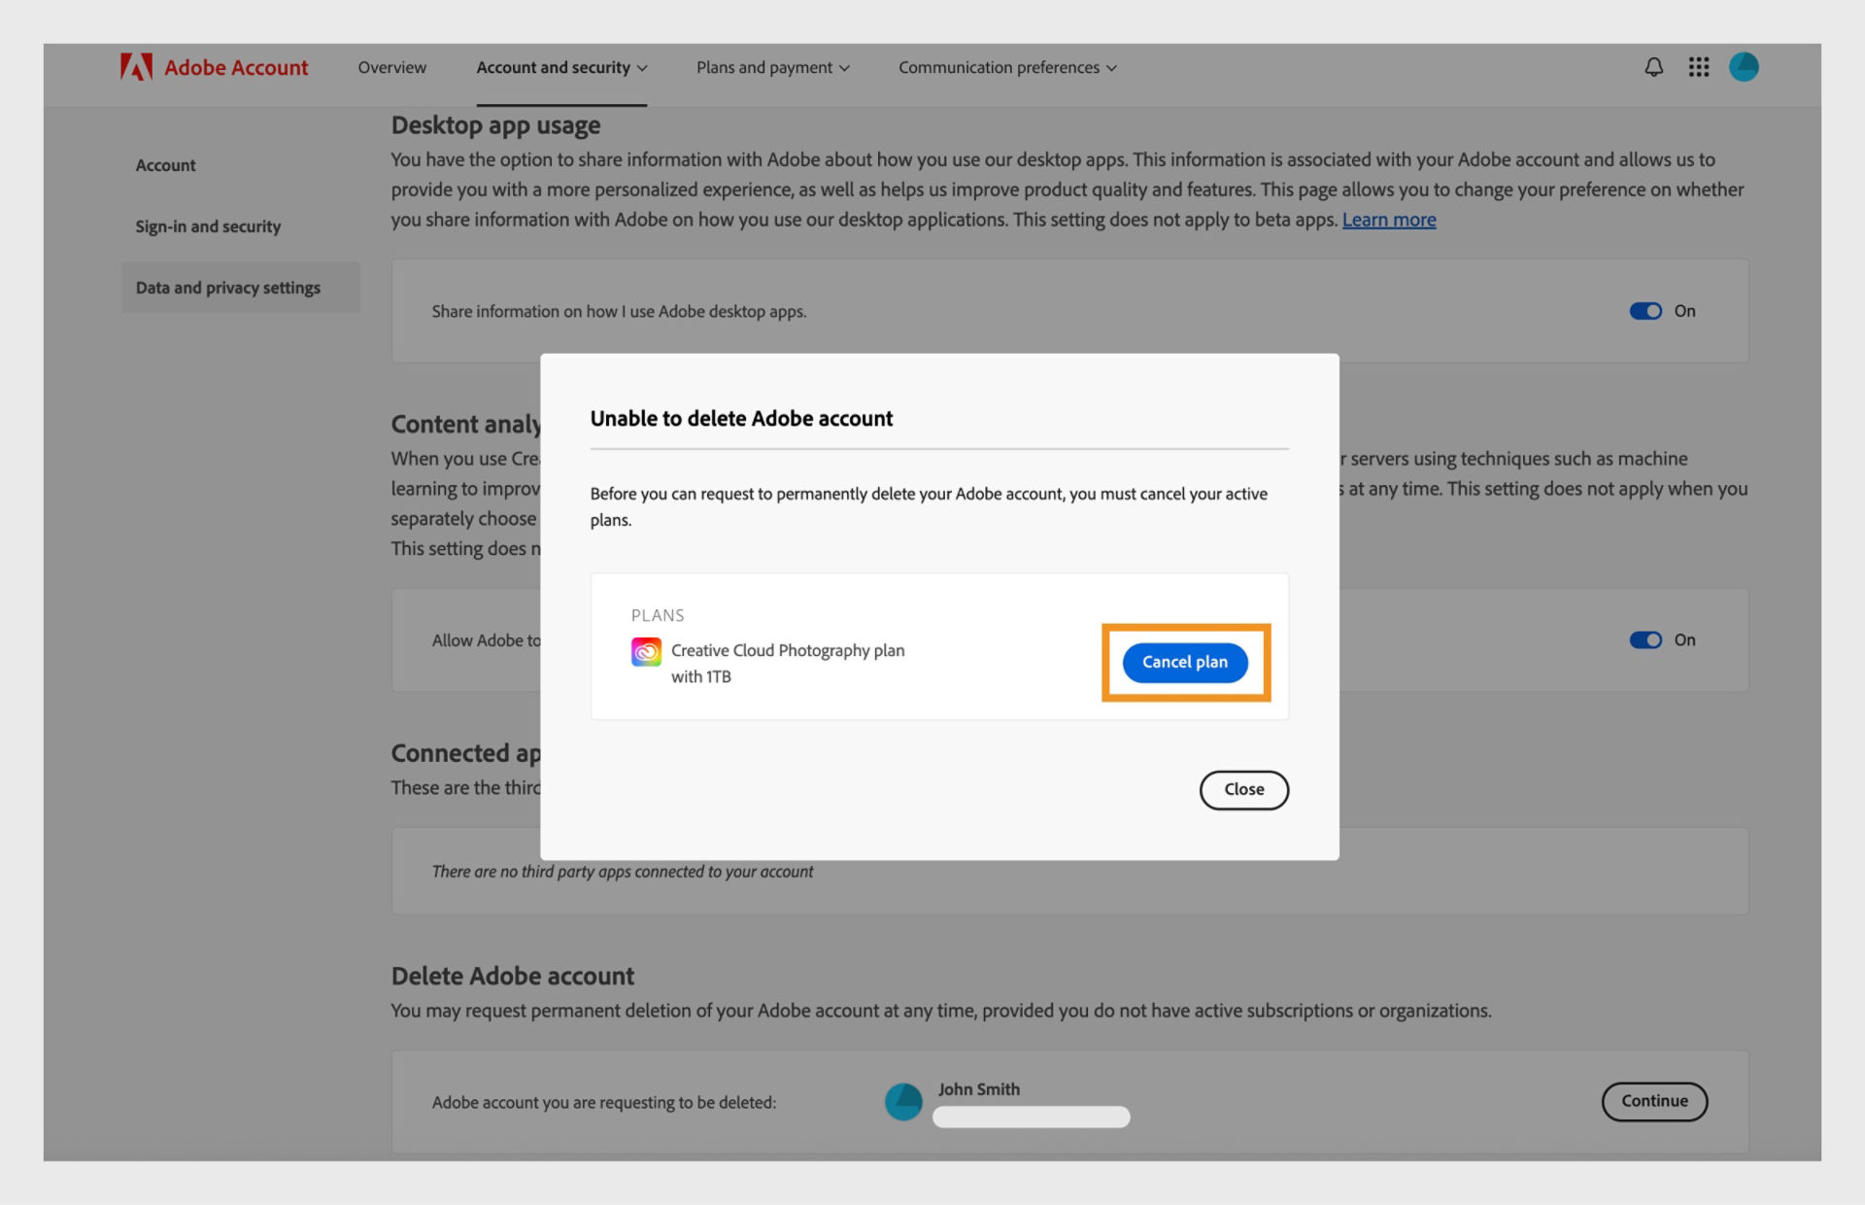Click John Smith's avatar icon
Viewport: 1865px width, 1205px height.
[903, 1102]
